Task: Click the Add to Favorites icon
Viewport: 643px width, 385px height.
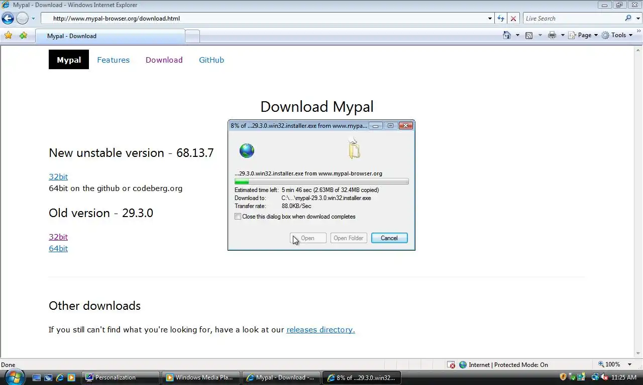Action: 23,36
